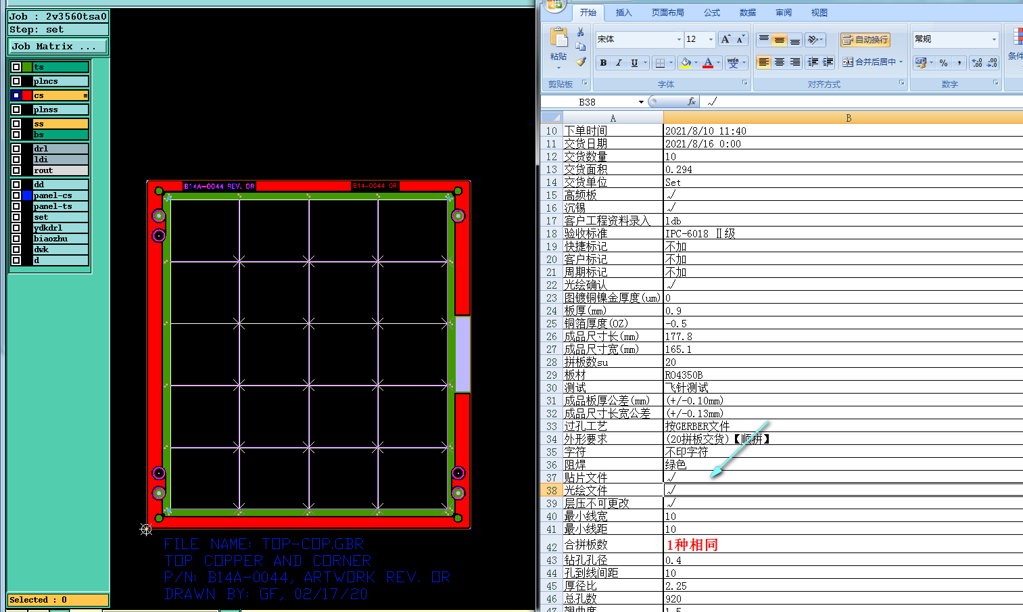The width and height of the screenshot is (1023, 612).
Task: Align text right in Excel
Action: click(795, 62)
